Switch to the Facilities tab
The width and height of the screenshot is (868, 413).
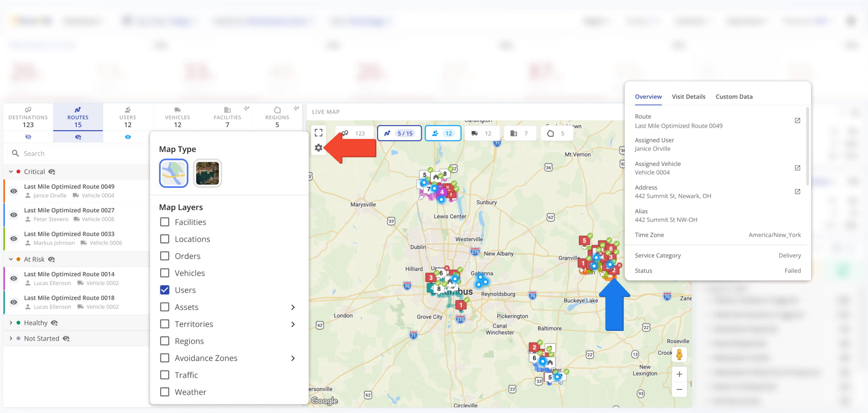coord(227,117)
